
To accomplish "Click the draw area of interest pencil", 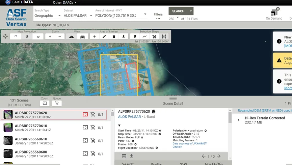I will [104, 36].
